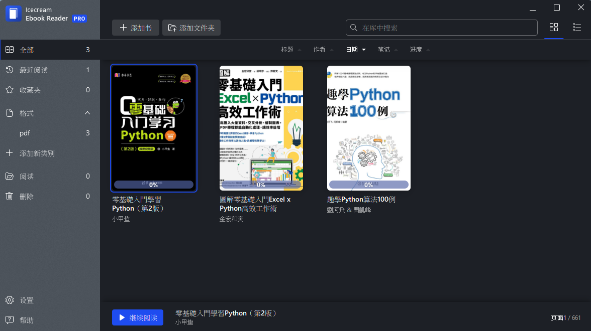Screen dimensions: 591x331
Task: Select the 趣學Python算法100例 book cover
Action: (369, 128)
